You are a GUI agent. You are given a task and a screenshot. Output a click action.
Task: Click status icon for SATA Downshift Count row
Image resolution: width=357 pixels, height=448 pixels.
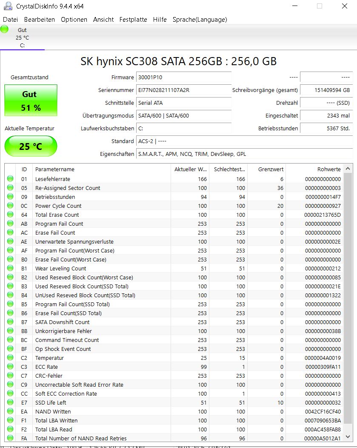tap(10, 322)
